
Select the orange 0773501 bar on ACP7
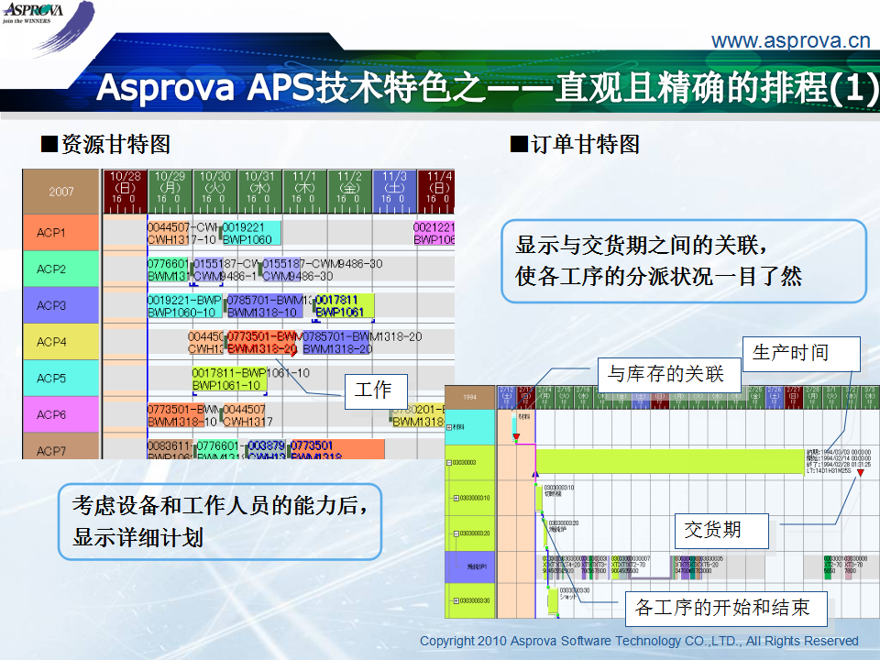(337, 449)
